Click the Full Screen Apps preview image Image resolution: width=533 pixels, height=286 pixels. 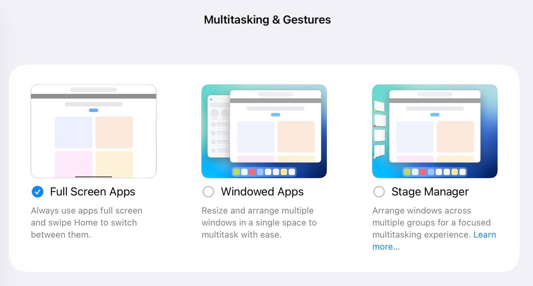[x=93, y=131]
